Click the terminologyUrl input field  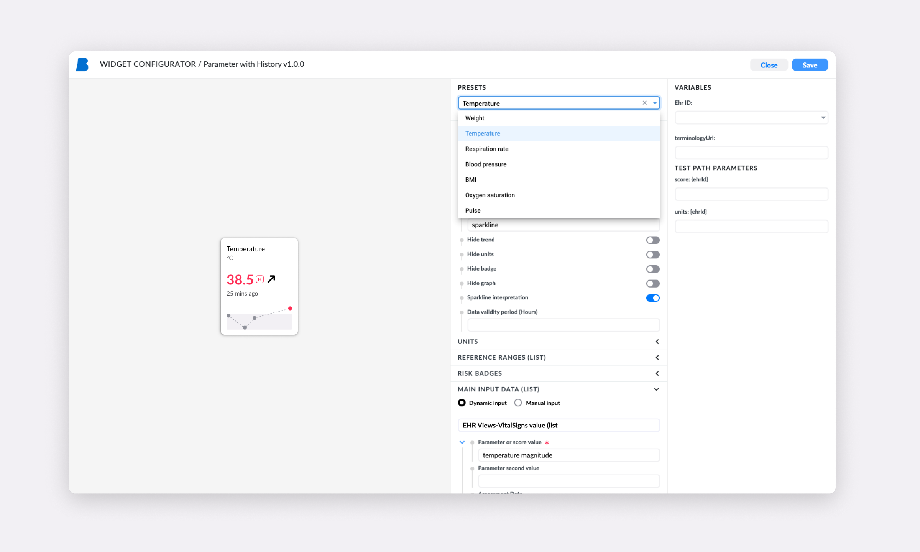tap(751, 153)
